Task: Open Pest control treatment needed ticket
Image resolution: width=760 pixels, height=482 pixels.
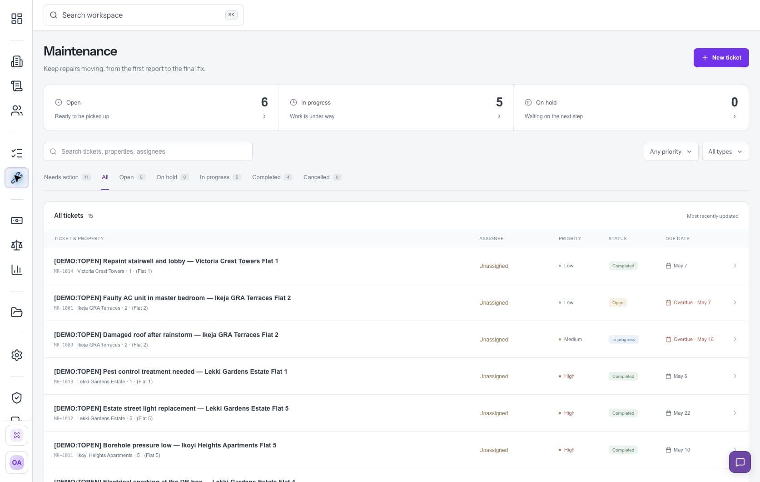Action: 170,372
